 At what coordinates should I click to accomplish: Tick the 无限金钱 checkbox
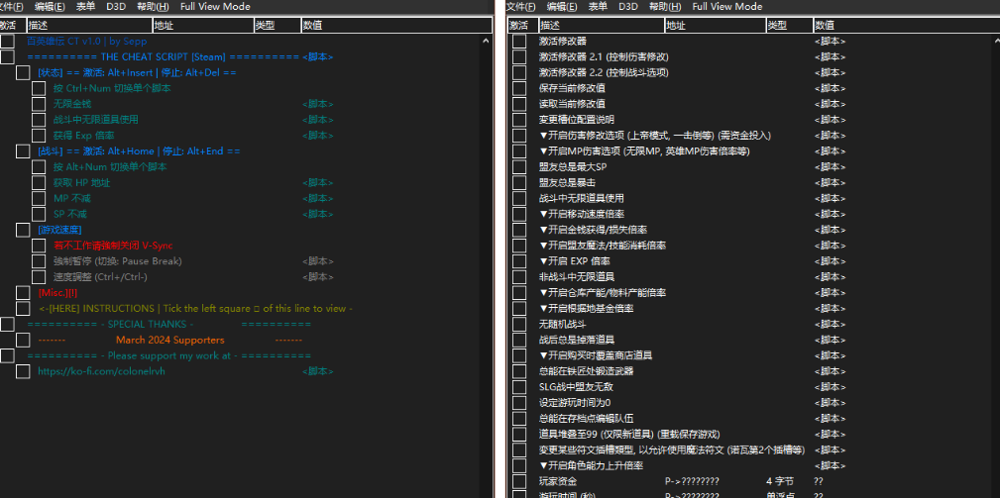pos(39,104)
